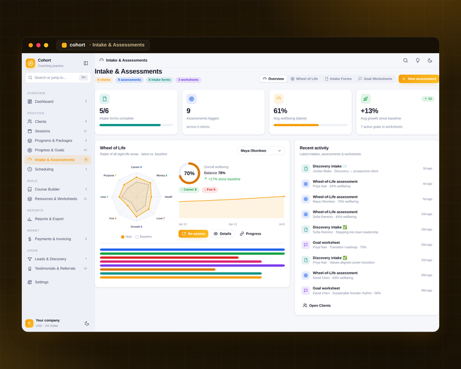
Task: Click the Open Clients link
Action: pyautogui.click(x=316, y=306)
